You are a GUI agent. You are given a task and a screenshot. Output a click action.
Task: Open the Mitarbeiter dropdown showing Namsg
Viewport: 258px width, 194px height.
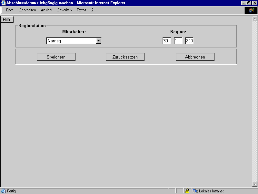tap(74, 41)
